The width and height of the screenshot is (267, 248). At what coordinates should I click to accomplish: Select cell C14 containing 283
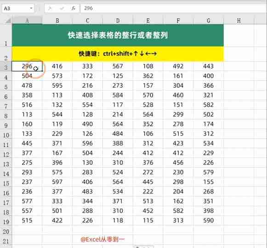pyautogui.click(x=87, y=172)
